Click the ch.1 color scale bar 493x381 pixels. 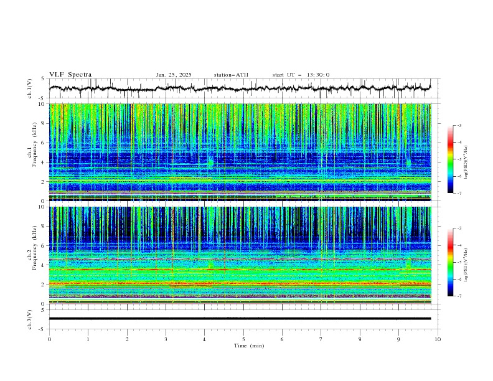click(x=450, y=159)
